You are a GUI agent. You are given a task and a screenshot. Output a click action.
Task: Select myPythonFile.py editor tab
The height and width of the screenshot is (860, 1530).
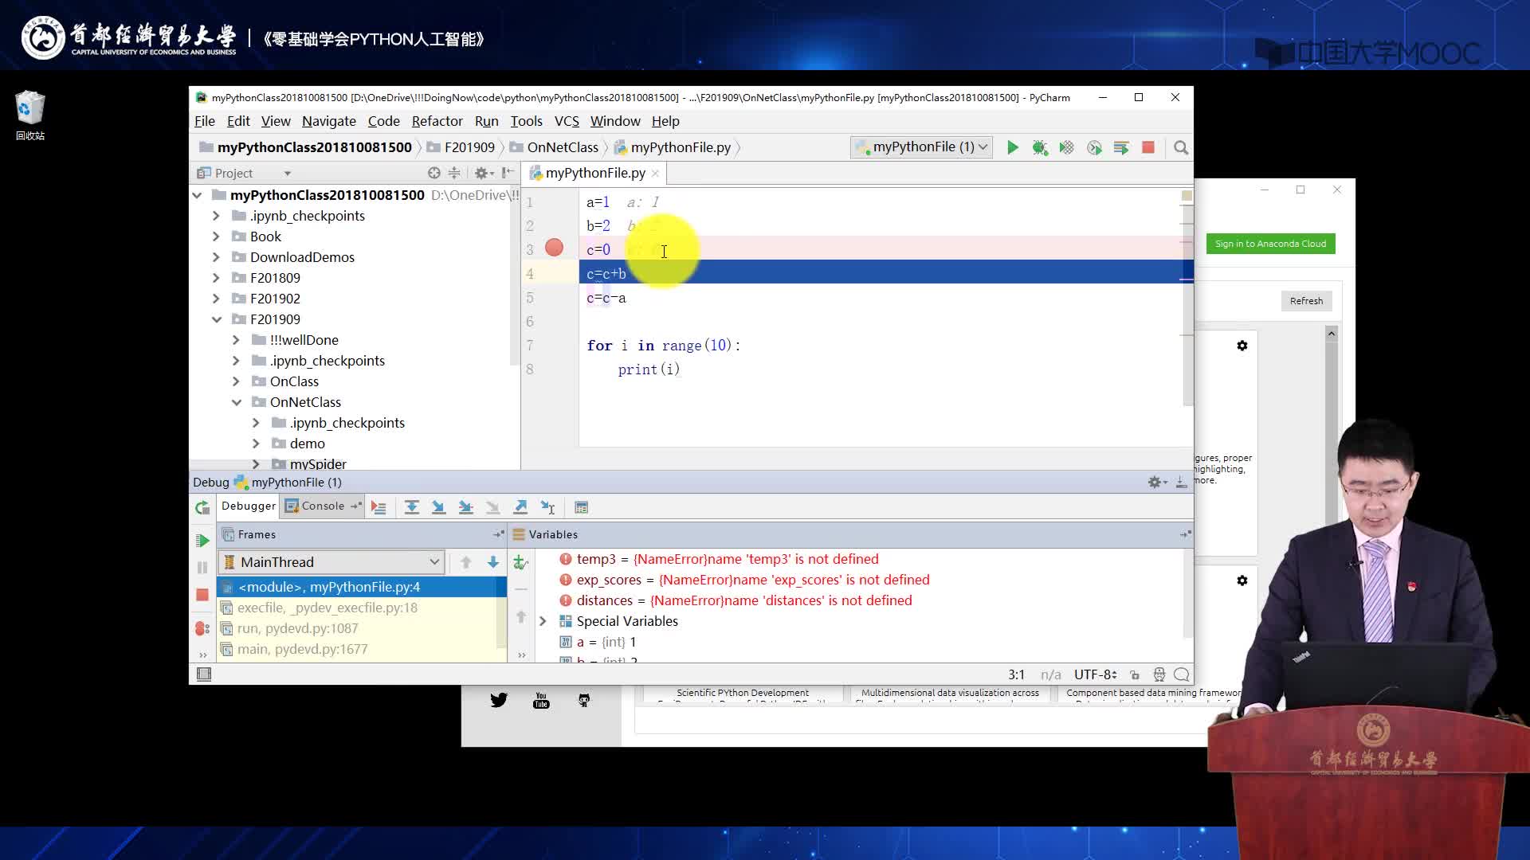594,173
